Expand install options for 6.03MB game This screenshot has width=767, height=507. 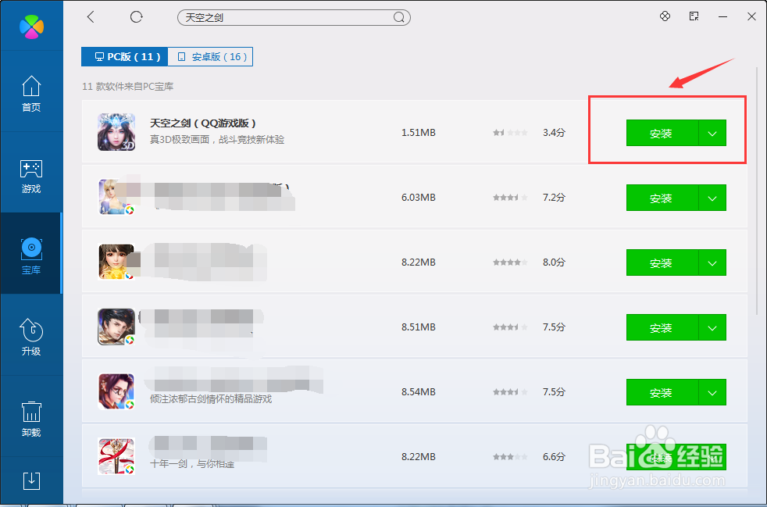pyautogui.click(x=712, y=198)
